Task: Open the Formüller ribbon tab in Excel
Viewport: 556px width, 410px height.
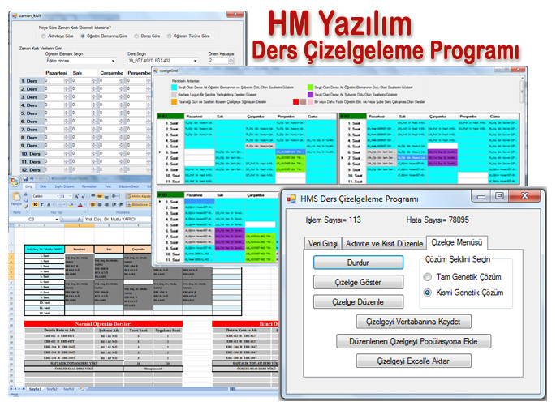Action: pos(89,186)
